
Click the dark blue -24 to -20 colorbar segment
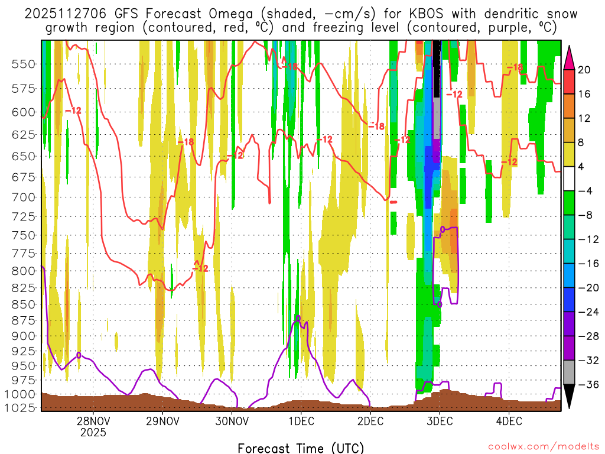tap(569, 300)
